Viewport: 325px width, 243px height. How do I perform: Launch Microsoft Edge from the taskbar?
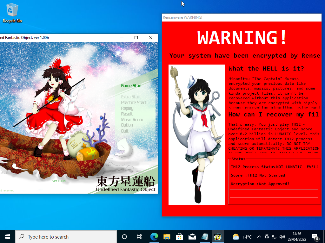click(154, 236)
